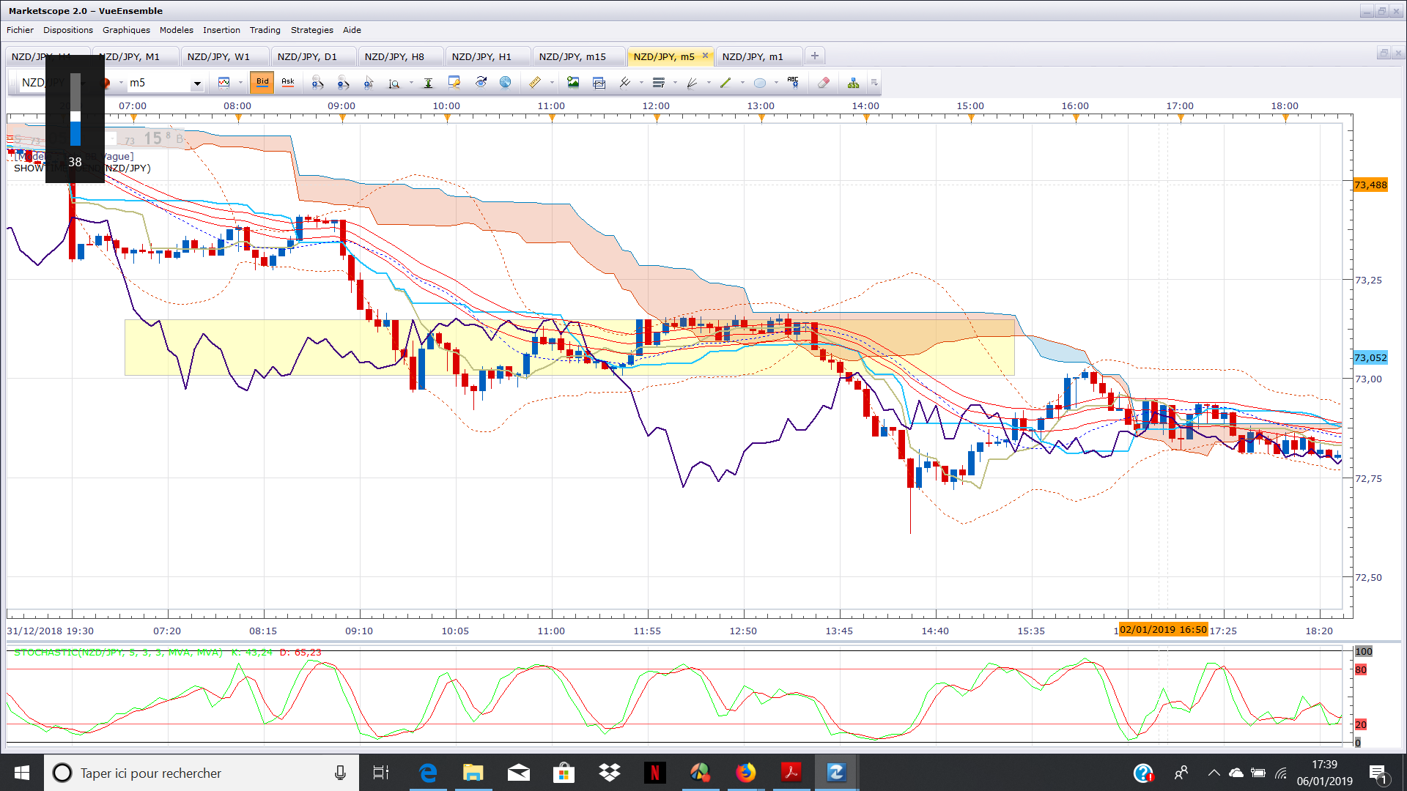Expand the line tool dropdown arrow
This screenshot has width=1407, height=791.
(742, 83)
